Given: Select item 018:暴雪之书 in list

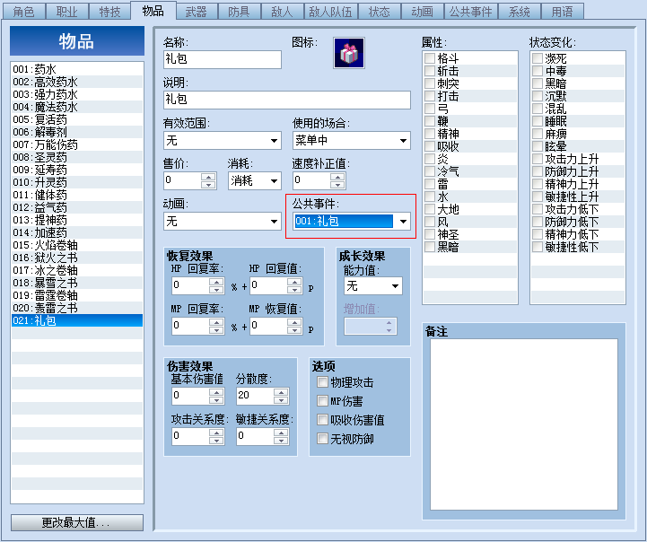Looking at the screenshot, I should coord(77,283).
